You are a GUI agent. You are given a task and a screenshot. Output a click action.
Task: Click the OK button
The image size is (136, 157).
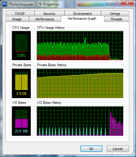click(x=91, y=149)
